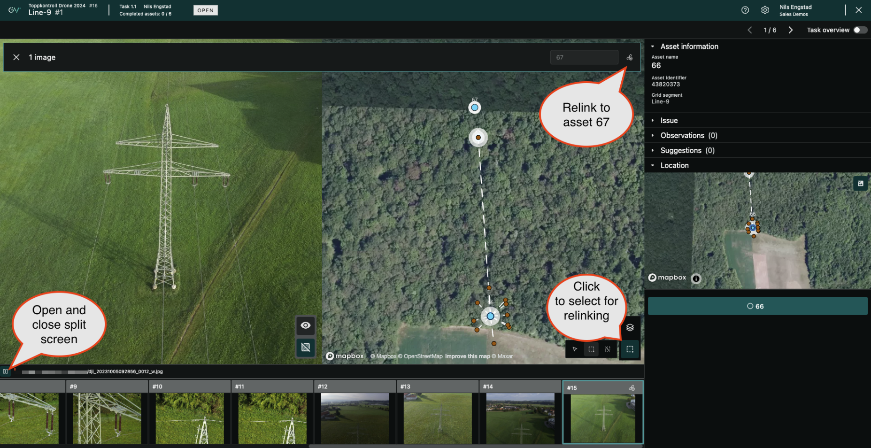Toggle the Task overview switch
Image resolution: width=871 pixels, height=448 pixels.
pos(860,30)
